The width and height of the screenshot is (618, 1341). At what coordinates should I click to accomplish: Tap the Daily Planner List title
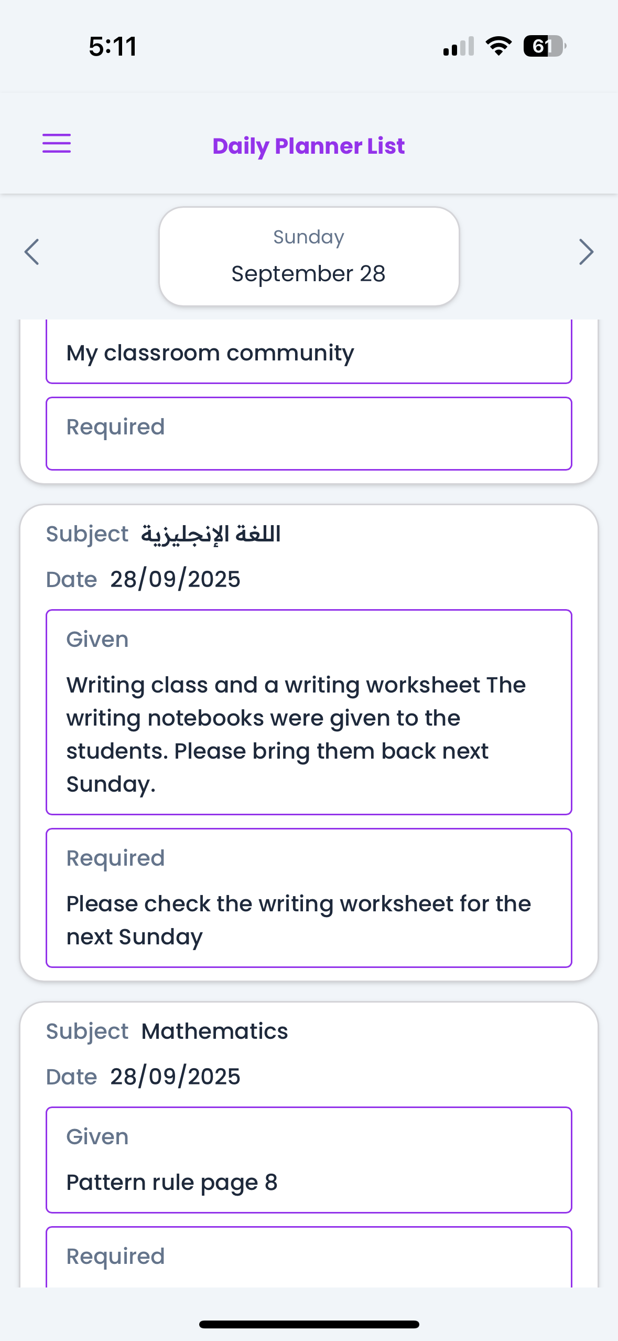(309, 146)
